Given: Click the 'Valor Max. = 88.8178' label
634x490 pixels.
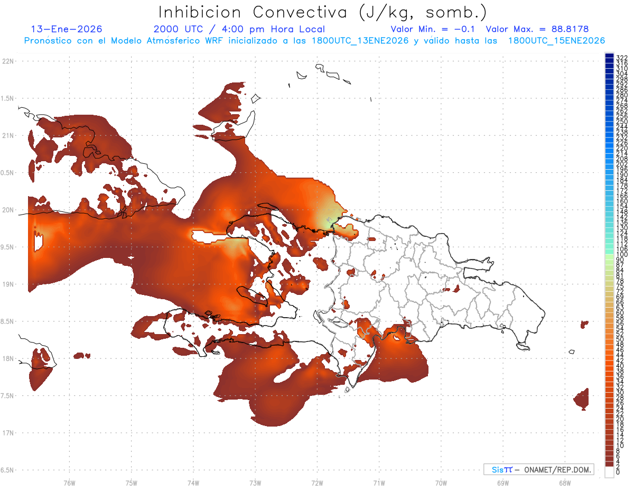Looking at the screenshot, I should [537, 29].
